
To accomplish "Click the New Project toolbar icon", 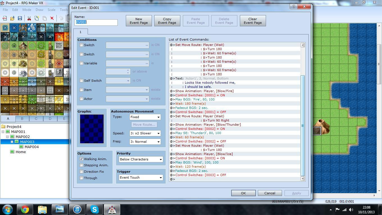I will 4,18.
